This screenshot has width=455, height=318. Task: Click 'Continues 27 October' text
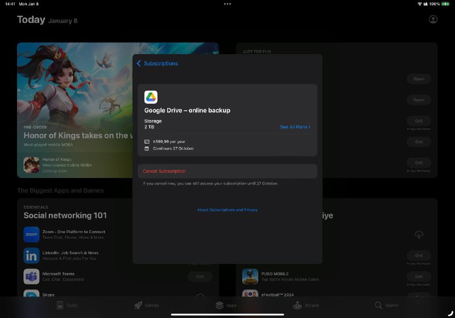point(173,148)
